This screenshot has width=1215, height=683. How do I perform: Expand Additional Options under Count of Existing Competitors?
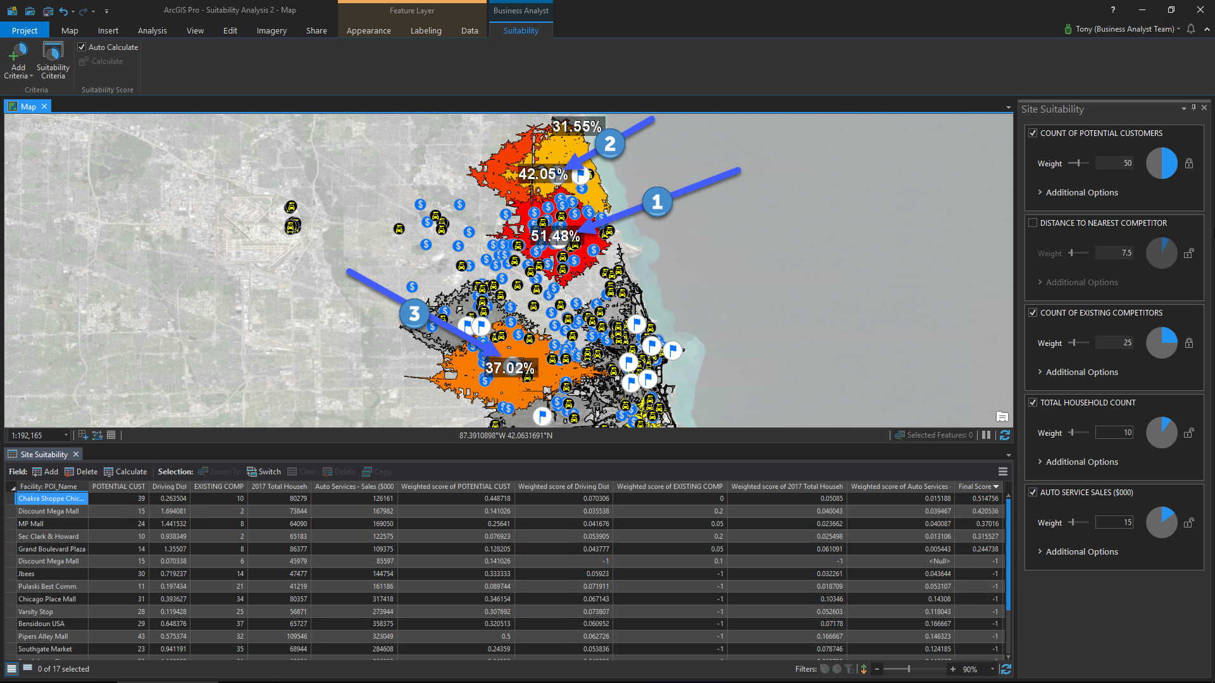tap(1081, 372)
